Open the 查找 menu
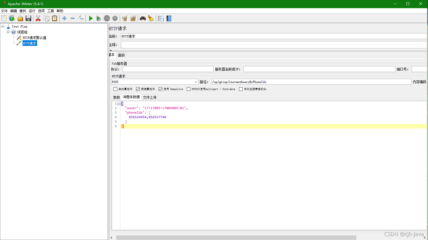The image size is (428, 240). click(x=23, y=11)
